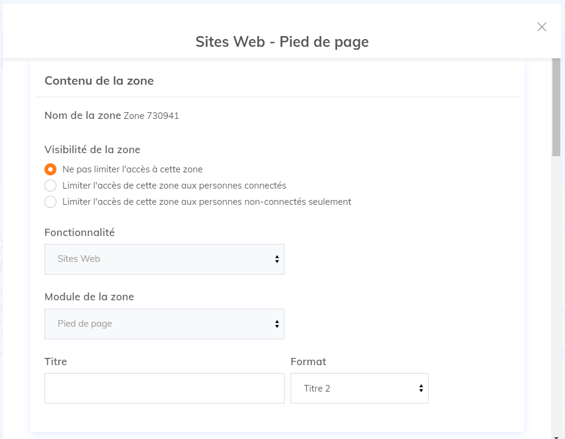565x439 pixels.
Task: Click the "Format" field label
Action: (x=308, y=362)
